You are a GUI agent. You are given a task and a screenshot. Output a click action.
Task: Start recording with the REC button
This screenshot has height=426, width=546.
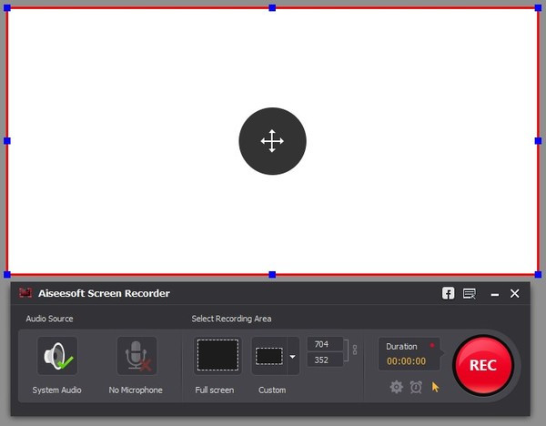point(482,365)
